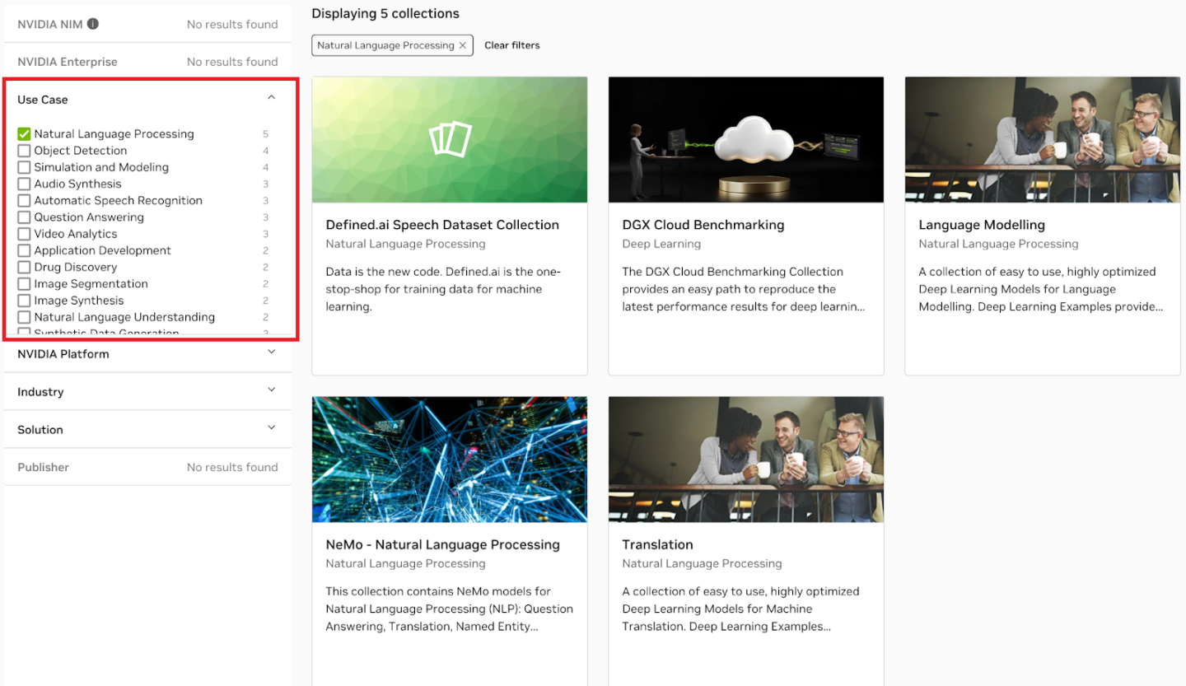This screenshot has width=1186, height=686.
Task: Click the Translation card description text
Action: (740, 609)
